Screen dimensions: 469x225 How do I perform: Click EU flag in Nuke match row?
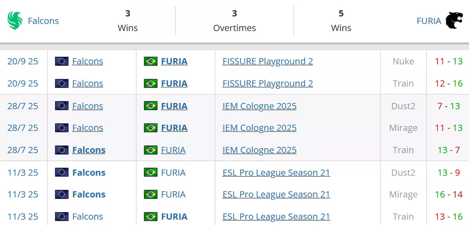point(62,61)
